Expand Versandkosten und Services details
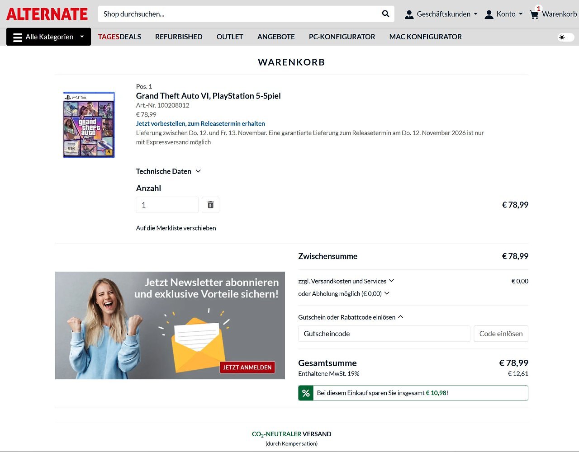Screen dimensions: 579x452 (346, 281)
